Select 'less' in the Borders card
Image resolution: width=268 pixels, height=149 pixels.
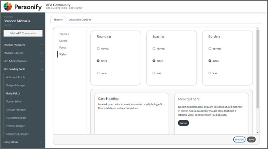tap(210, 73)
